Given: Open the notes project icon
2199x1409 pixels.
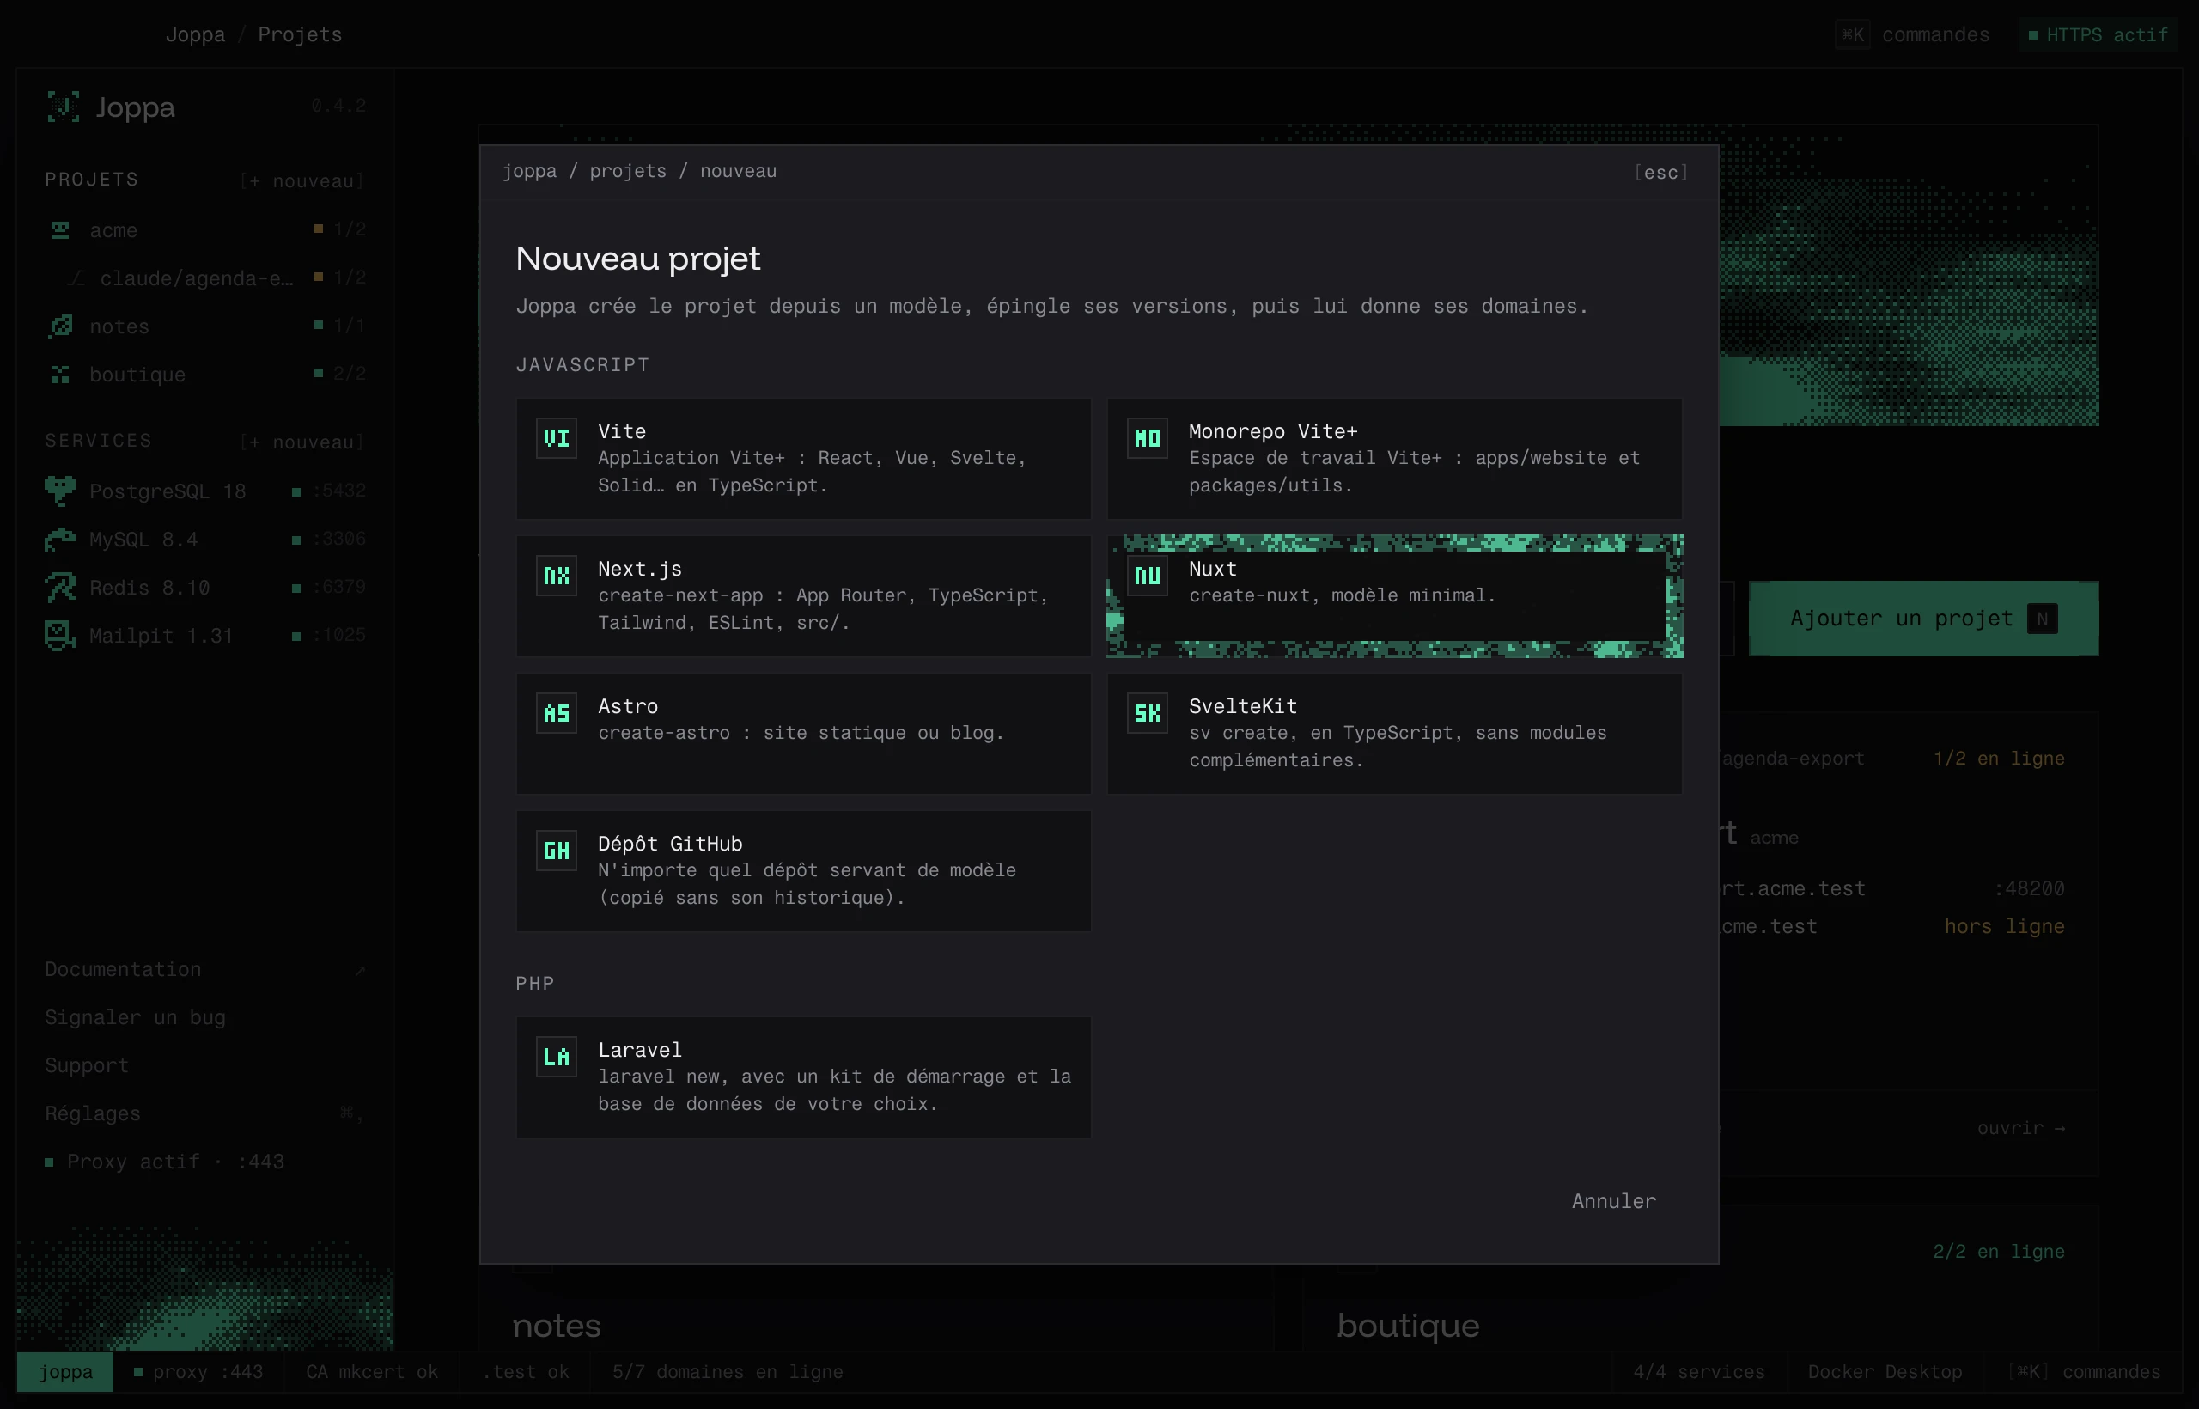Looking at the screenshot, I should click(x=60, y=326).
